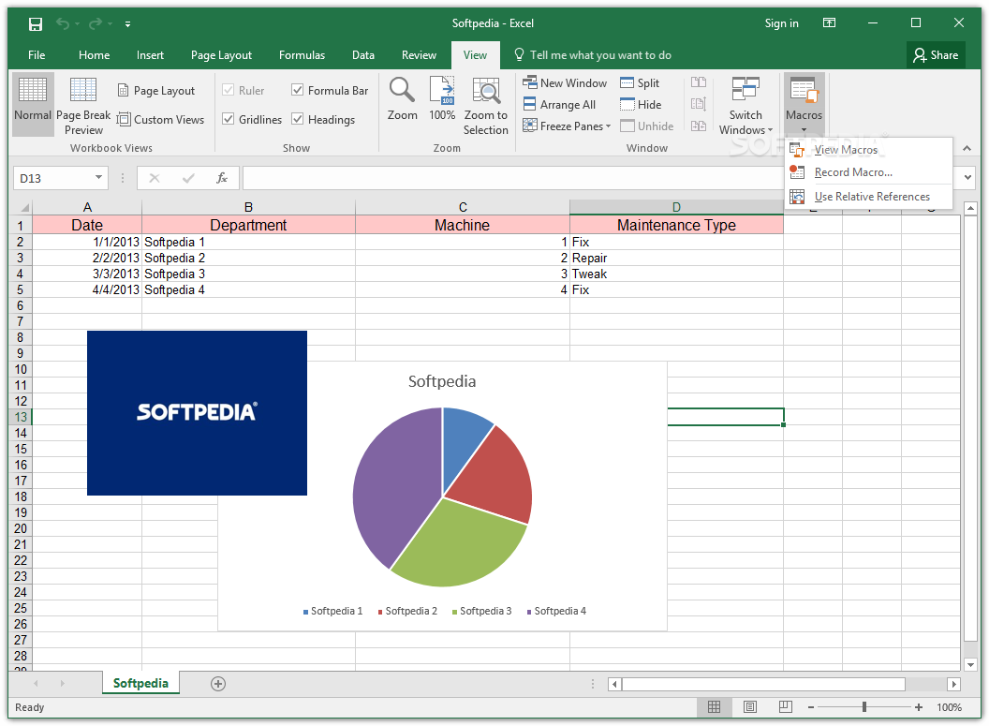Click Arrange All windows
The height and width of the screenshot is (726, 989).
click(559, 105)
